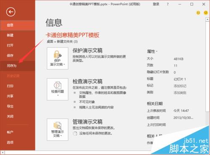Click the 添加标记 tag field

(180, 86)
